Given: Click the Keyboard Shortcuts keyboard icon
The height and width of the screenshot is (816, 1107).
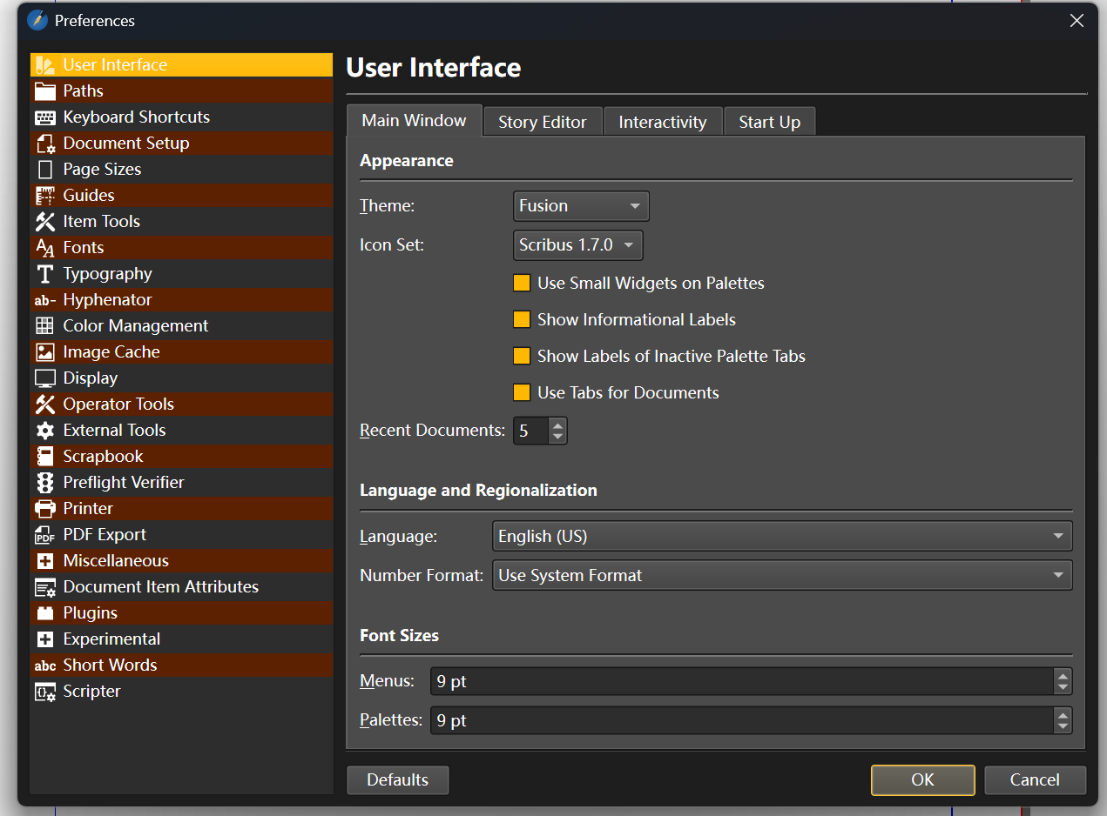Looking at the screenshot, I should point(45,117).
